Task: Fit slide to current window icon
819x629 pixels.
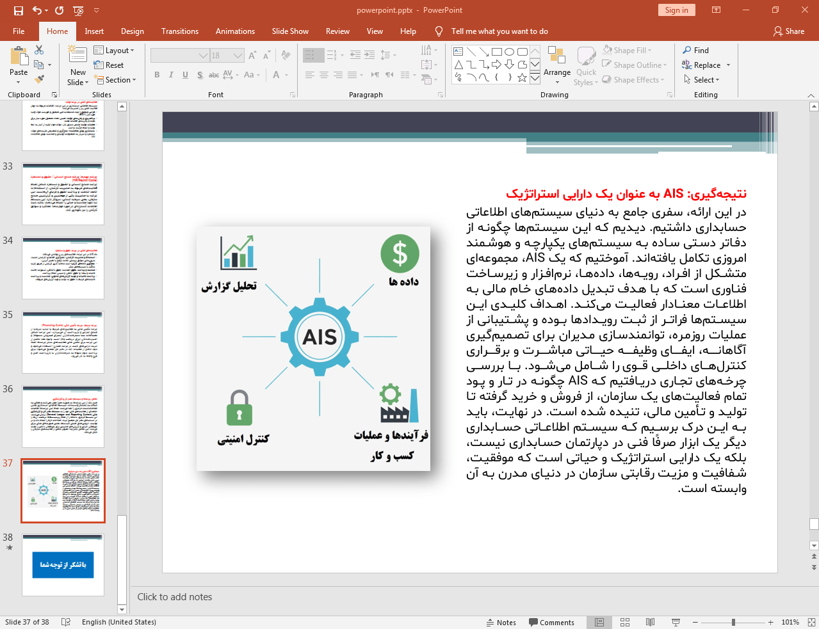Action: coord(811,622)
